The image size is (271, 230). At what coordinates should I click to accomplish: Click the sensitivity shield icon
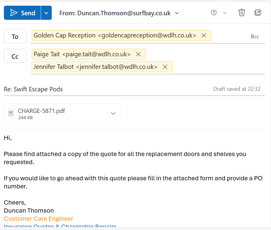point(214,13)
